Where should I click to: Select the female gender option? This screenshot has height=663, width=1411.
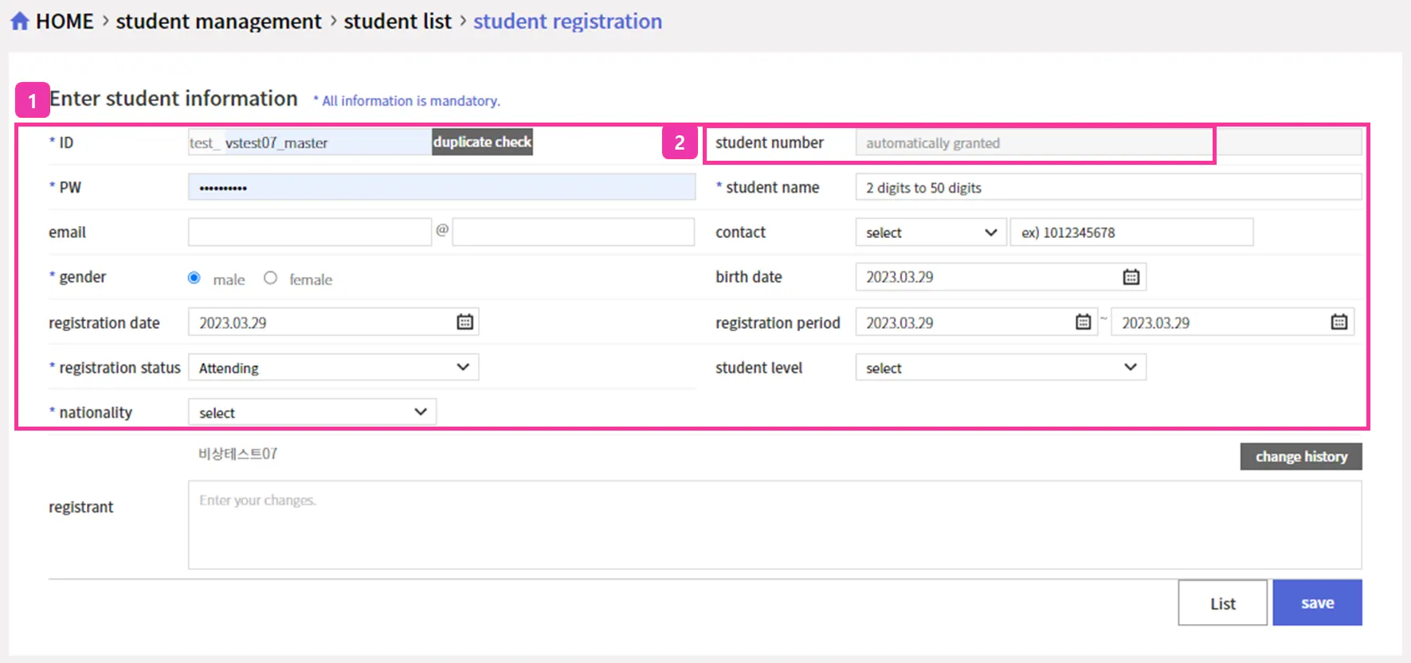point(271,278)
